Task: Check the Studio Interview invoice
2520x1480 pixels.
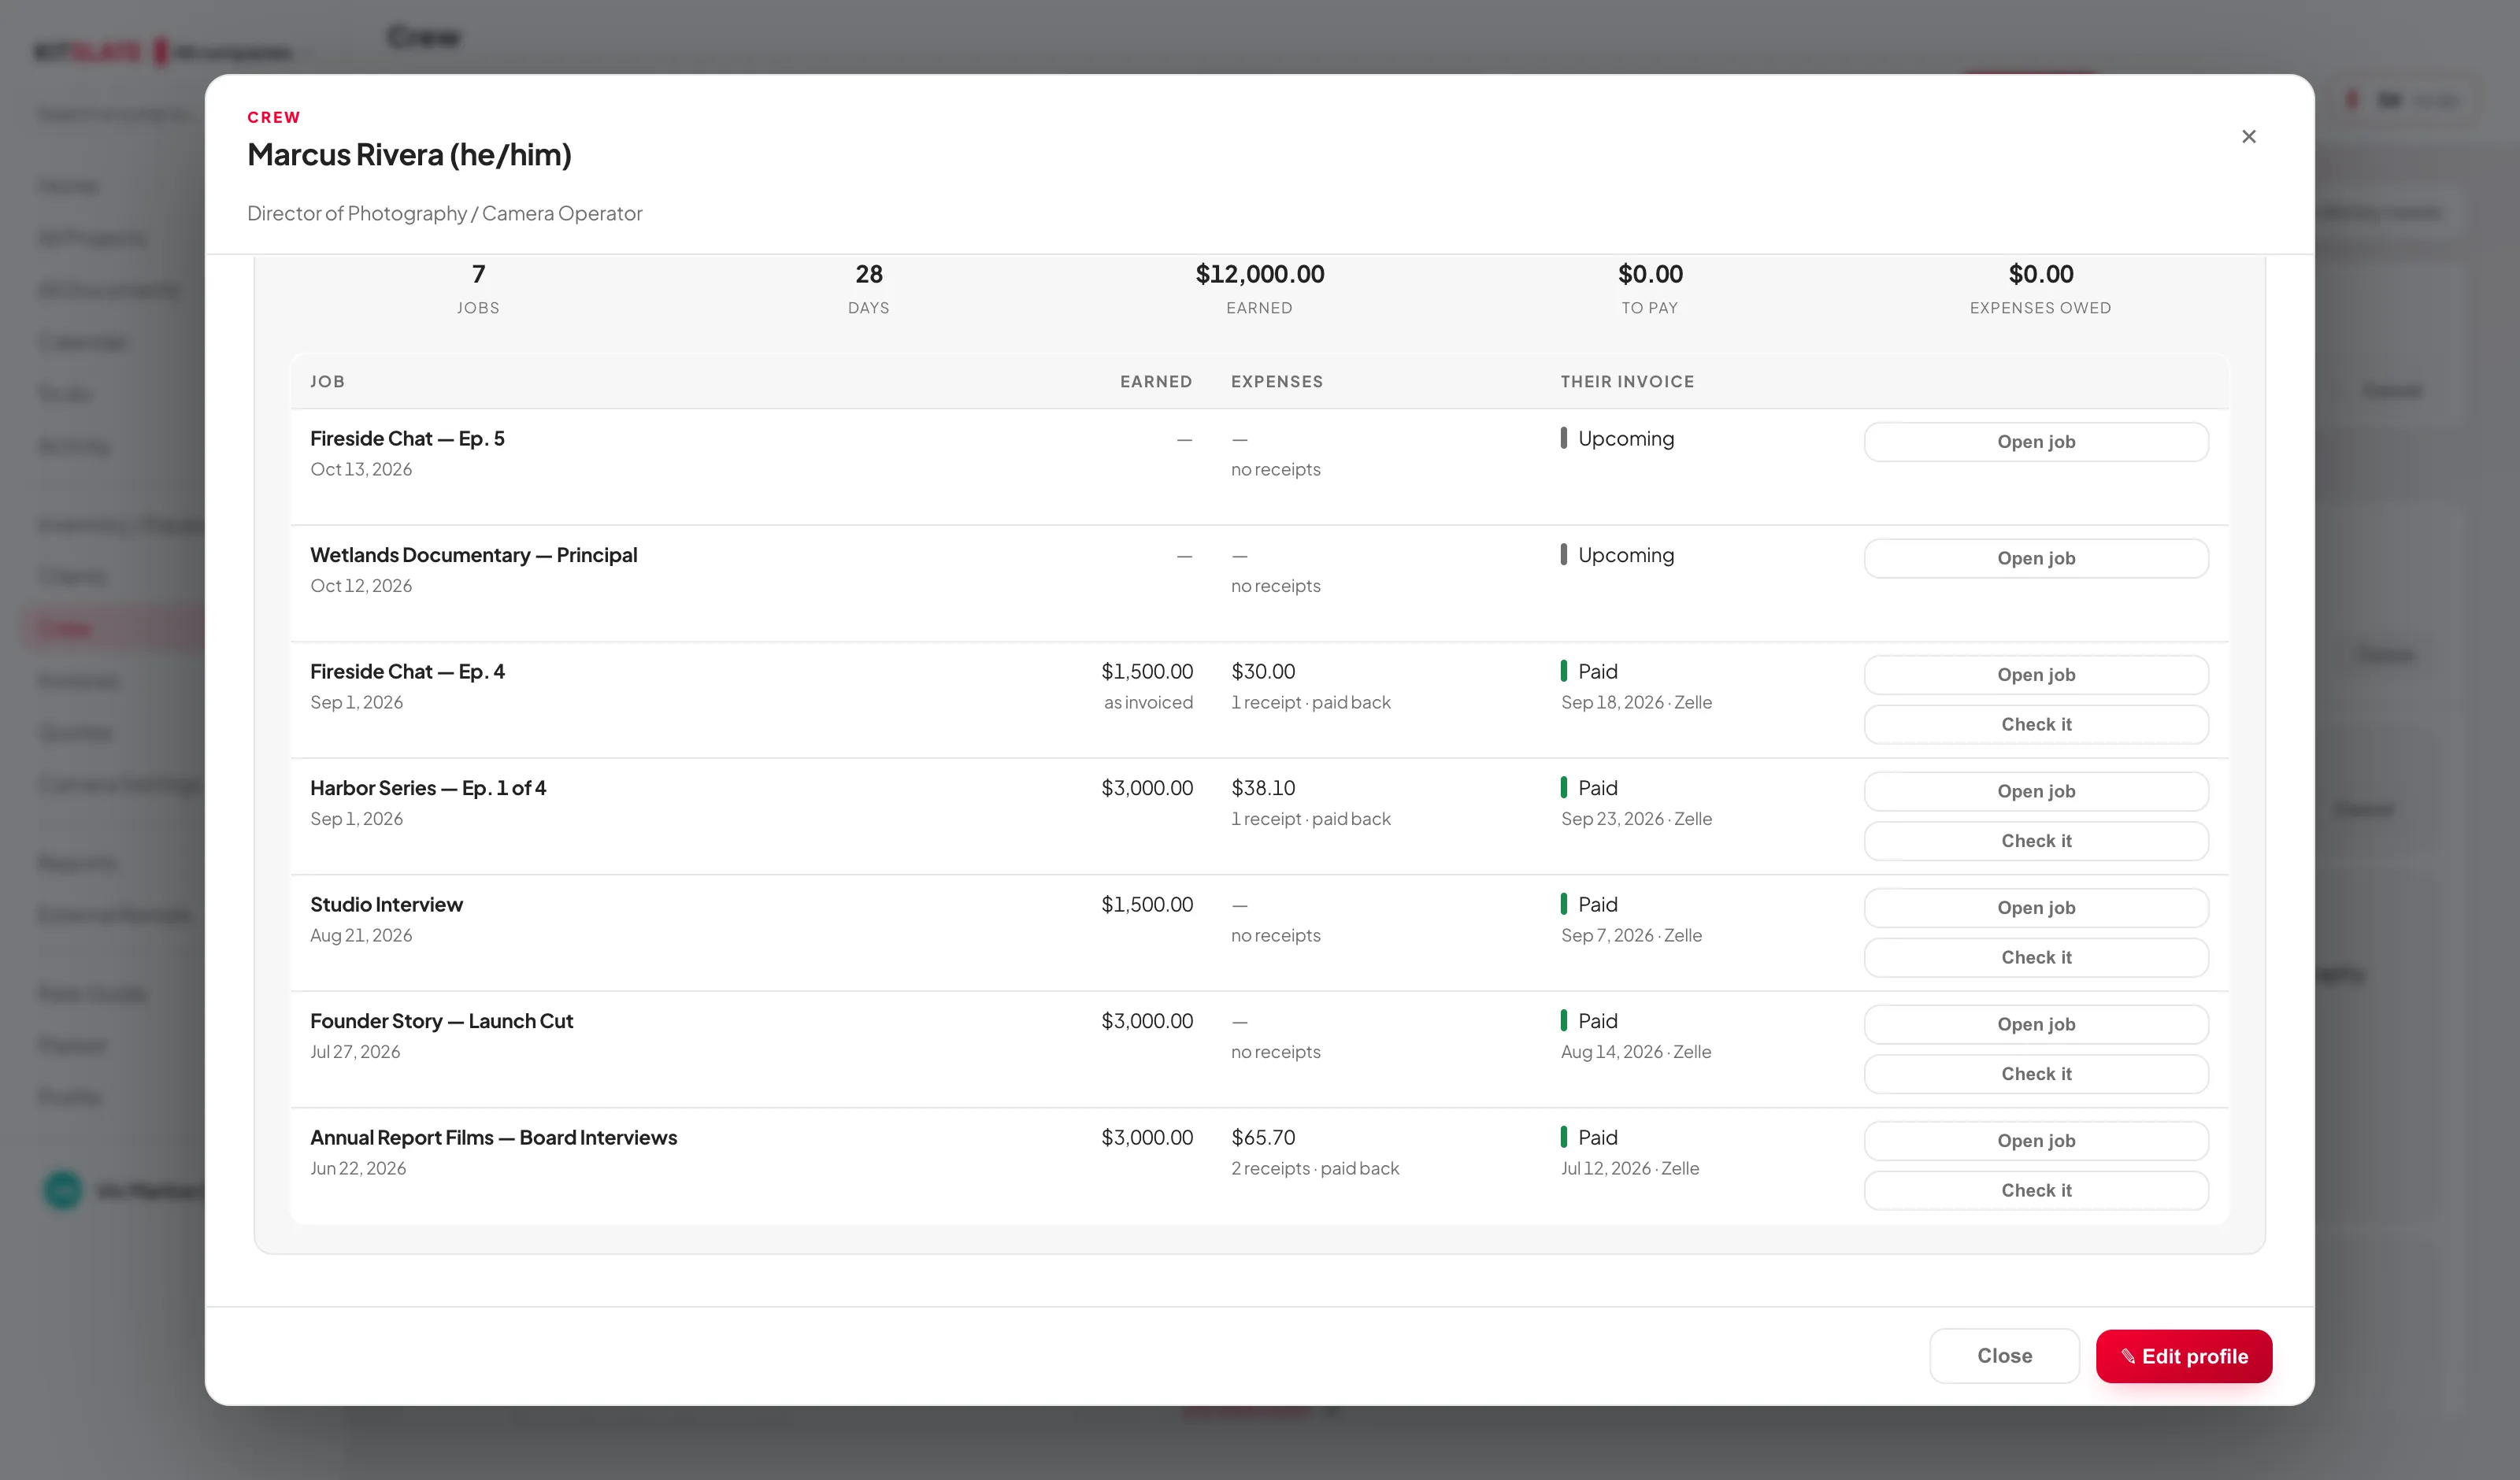Action: [x=2036, y=957]
